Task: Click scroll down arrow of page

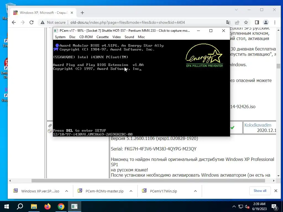Action: (278, 176)
